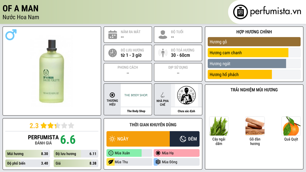Click the 2.3 rating number
This screenshot has width=306, height=172.
tap(34, 126)
